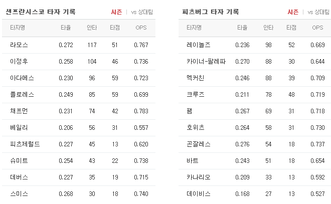
Task: Click OPS column header in 샌프란시스코 table
Action: click(141, 28)
